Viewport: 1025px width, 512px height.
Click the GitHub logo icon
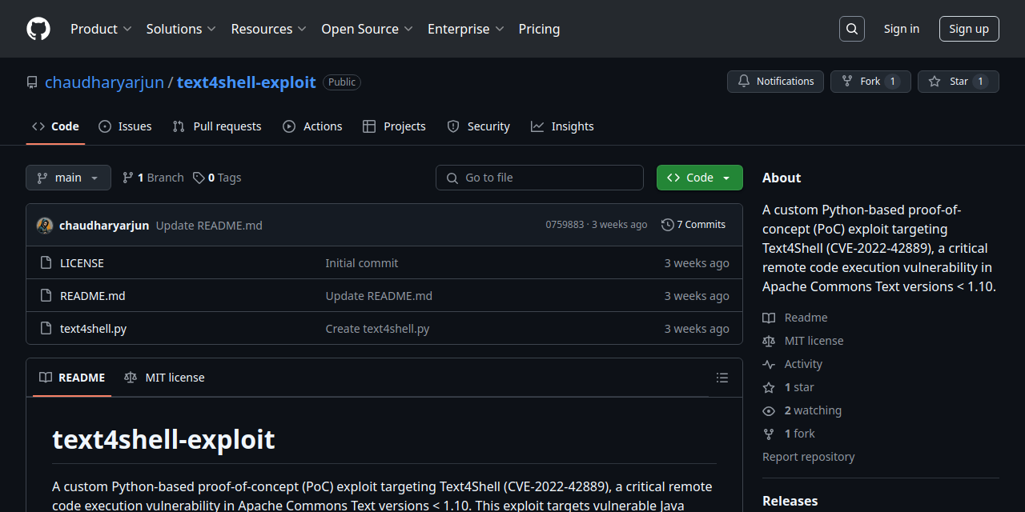(x=38, y=29)
